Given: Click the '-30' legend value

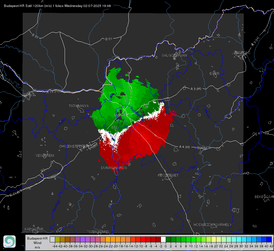Looking at the screenshot, I should (x=90, y=246).
